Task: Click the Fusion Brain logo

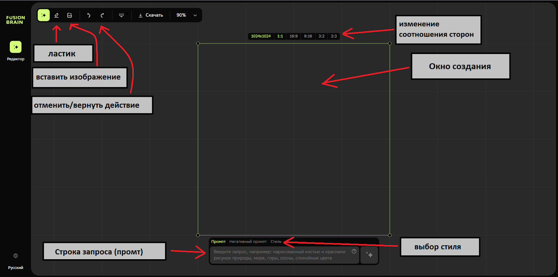Action: [15, 20]
